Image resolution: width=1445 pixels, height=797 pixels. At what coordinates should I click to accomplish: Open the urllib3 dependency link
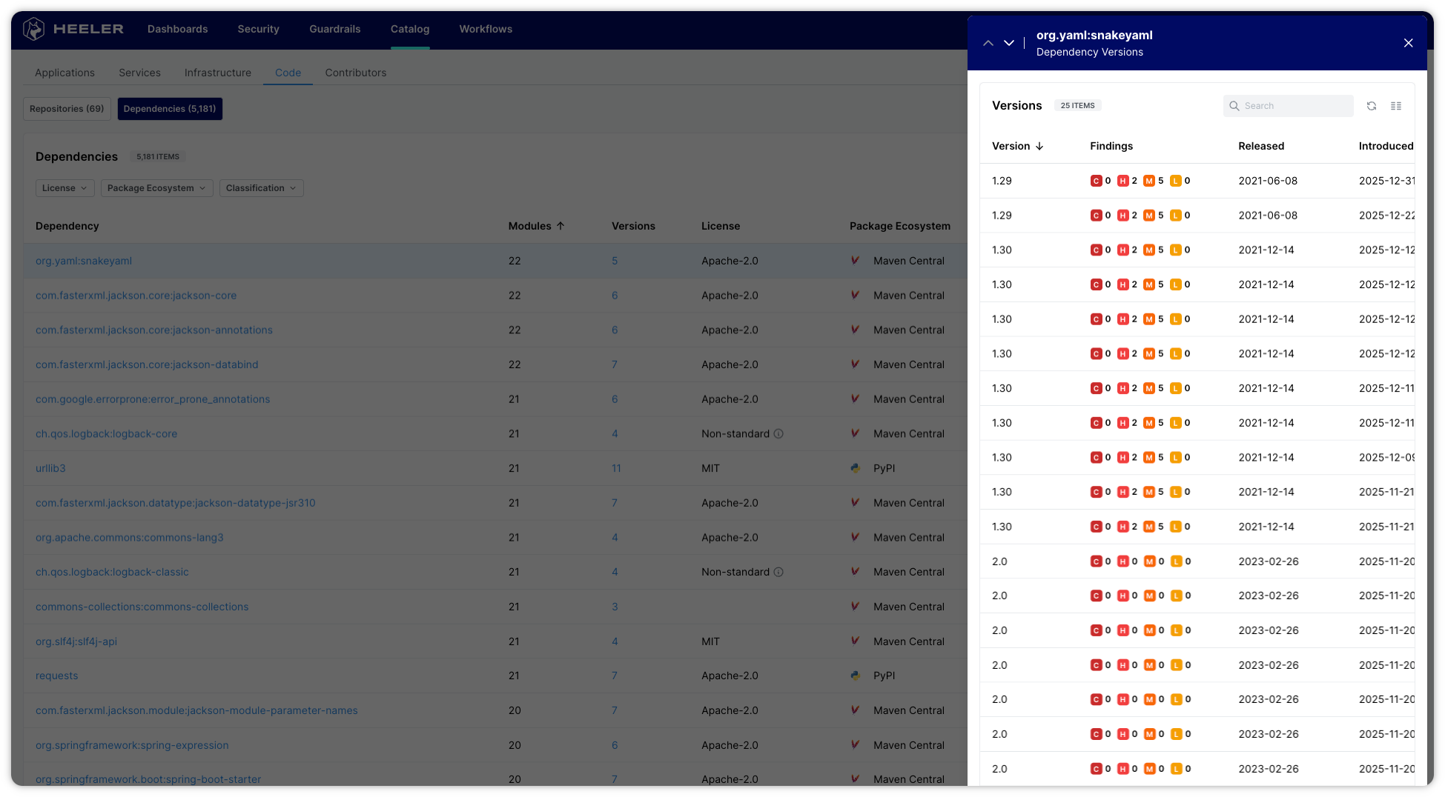(x=50, y=468)
